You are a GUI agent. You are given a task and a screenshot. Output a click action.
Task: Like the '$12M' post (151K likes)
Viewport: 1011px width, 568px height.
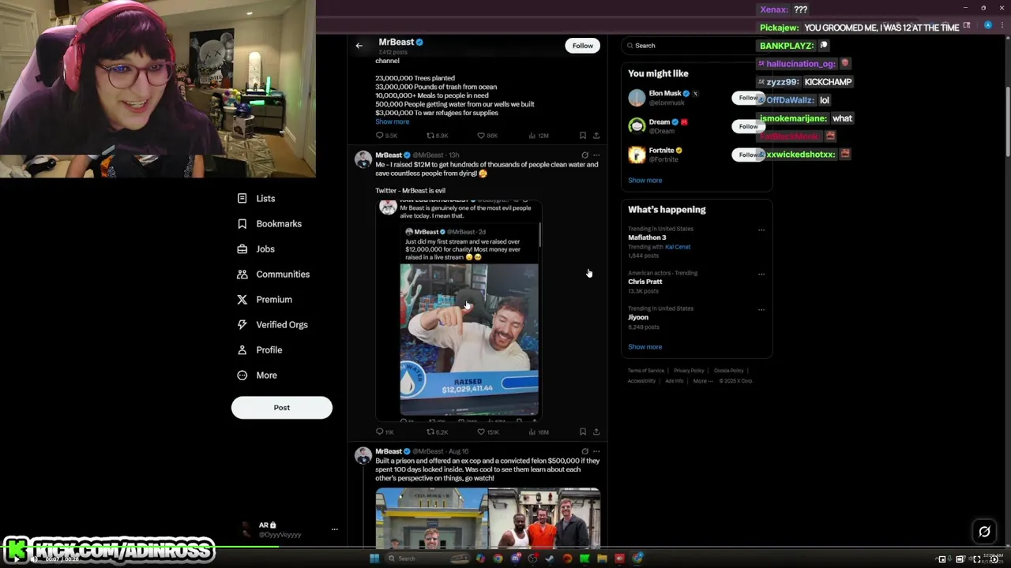488,432
